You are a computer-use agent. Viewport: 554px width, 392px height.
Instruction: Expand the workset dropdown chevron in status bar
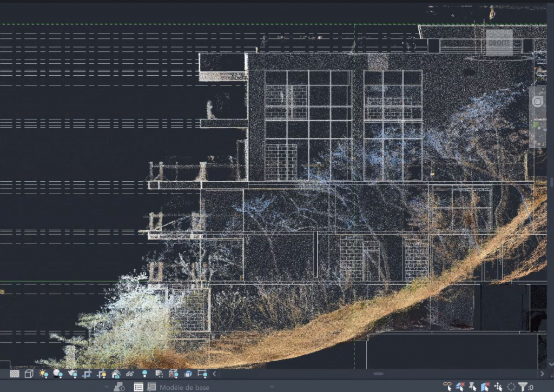(106, 387)
